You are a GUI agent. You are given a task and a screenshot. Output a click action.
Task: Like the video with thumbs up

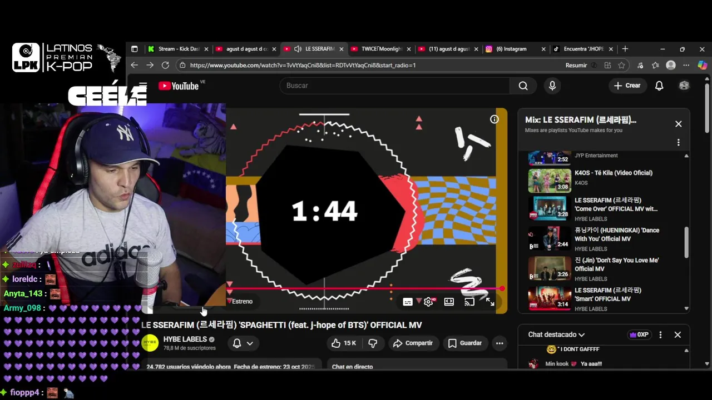tap(344, 343)
